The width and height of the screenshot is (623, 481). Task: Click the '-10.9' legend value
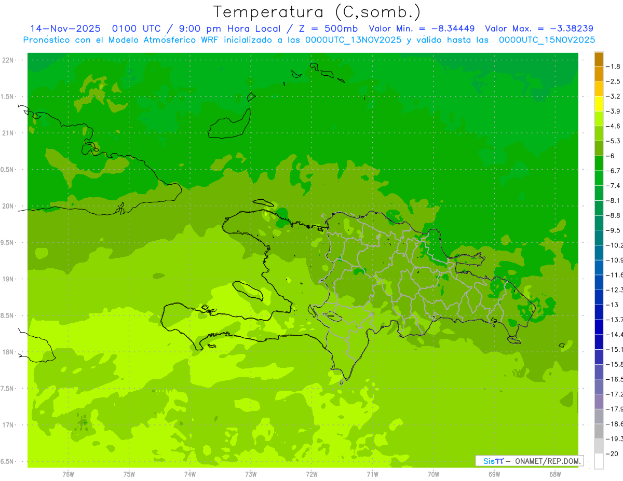[x=615, y=260]
